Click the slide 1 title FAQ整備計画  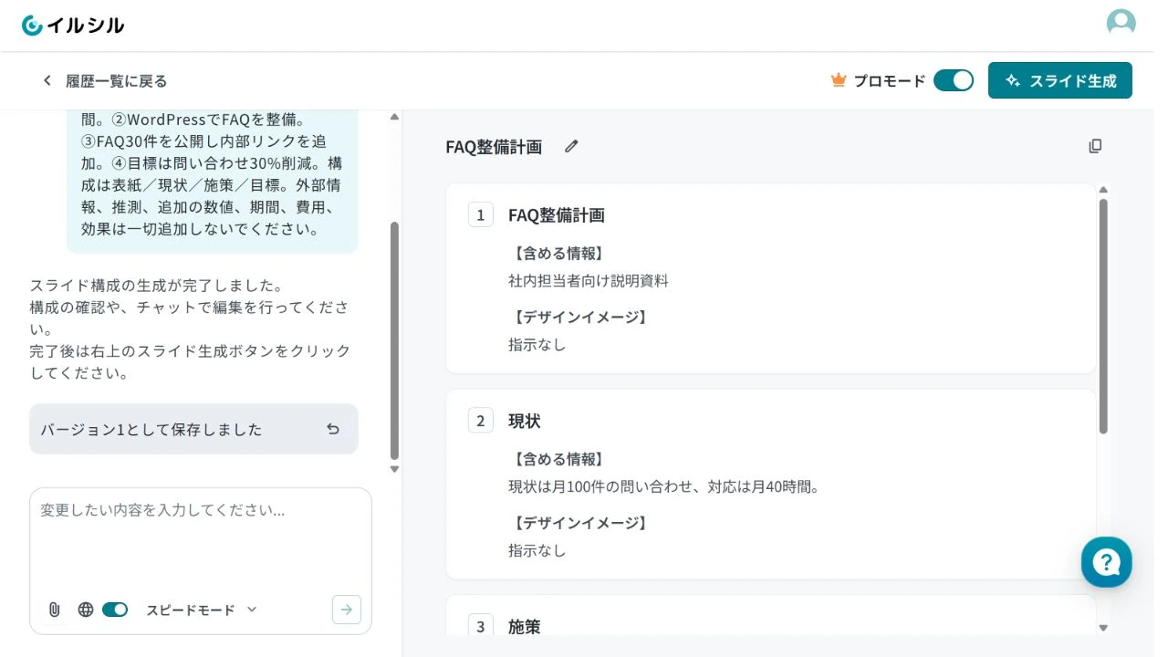557,215
